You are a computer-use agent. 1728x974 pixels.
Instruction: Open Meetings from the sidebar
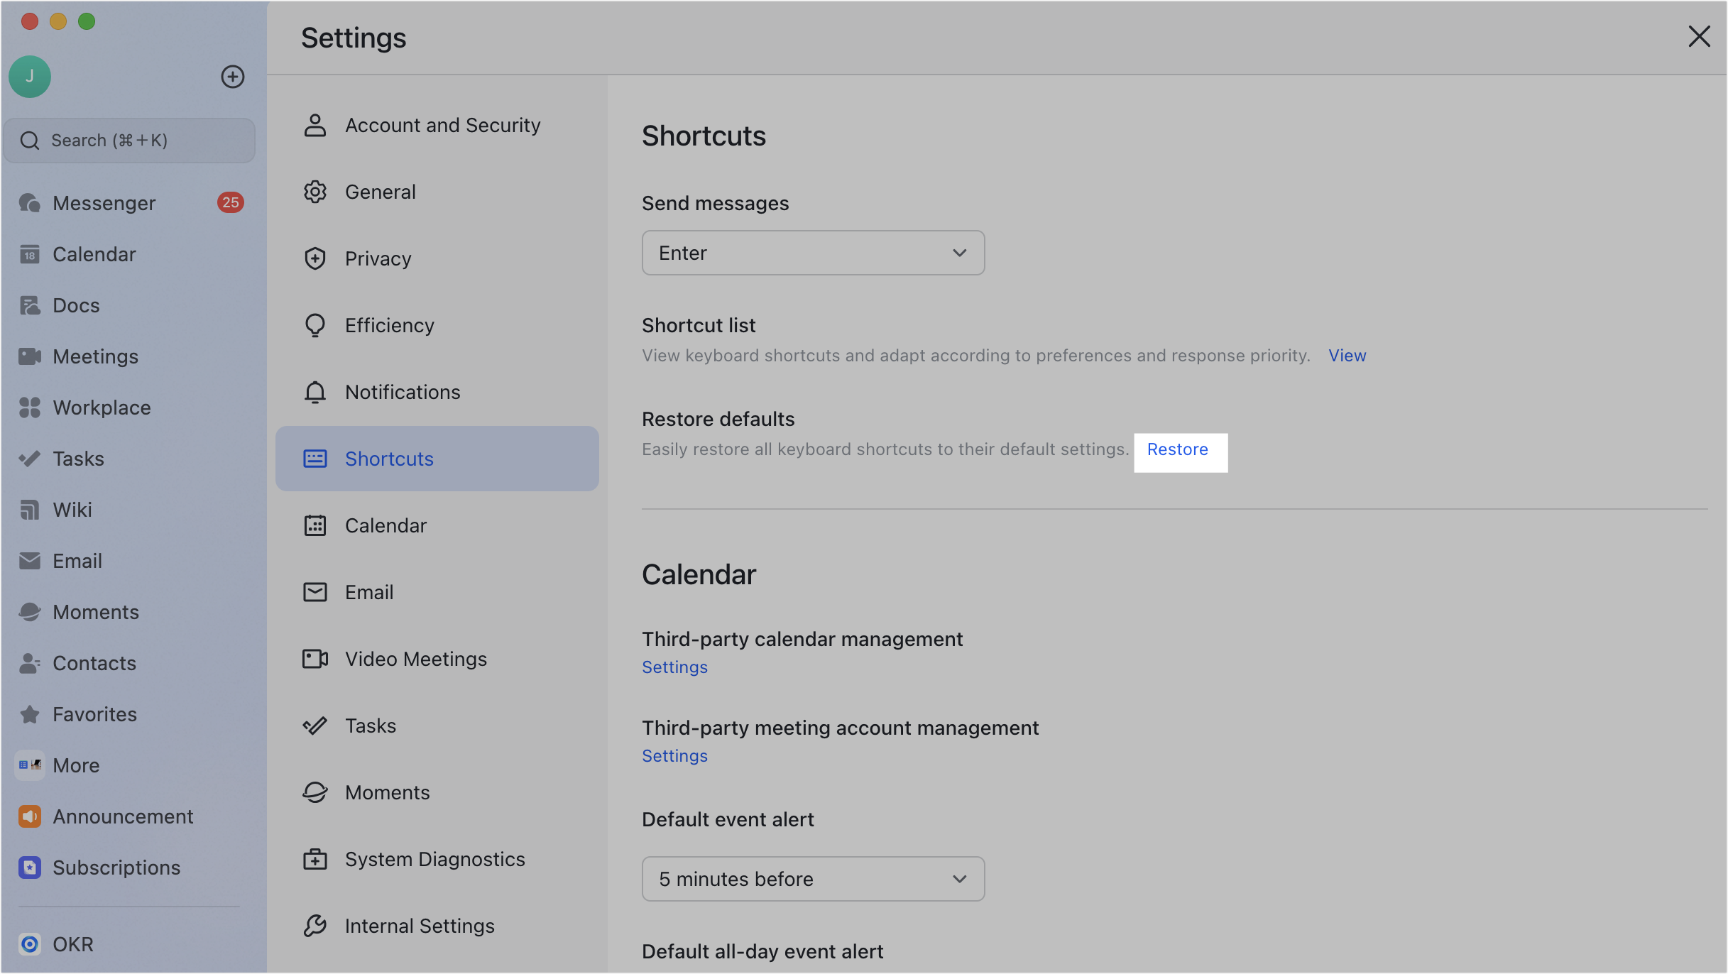(95, 356)
